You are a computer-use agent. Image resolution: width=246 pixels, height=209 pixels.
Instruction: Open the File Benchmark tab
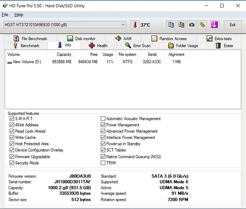pyautogui.click(x=31, y=38)
